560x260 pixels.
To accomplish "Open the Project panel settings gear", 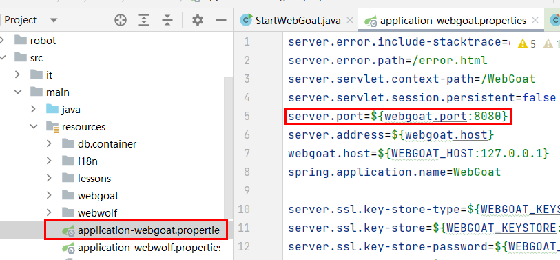I will (x=198, y=20).
